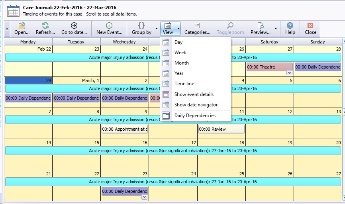Collapse the View dropdown arrow
345x204 pixels.
click(x=178, y=28)
